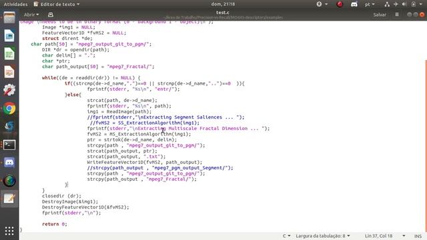Image resolution: width=427 pixels, height=240 pixels.
Task: Open the accessibility menu in top bar
Action: click(x=322, y=4)
